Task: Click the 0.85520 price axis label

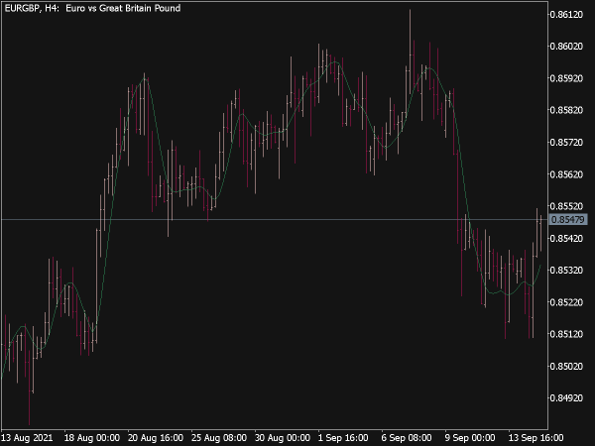Action: (566, 206)
